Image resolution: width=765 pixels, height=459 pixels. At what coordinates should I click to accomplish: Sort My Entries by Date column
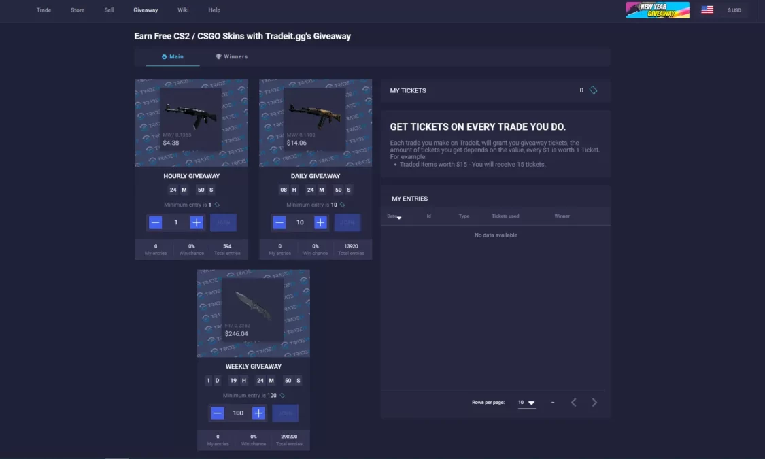click(x=394, y=216)
